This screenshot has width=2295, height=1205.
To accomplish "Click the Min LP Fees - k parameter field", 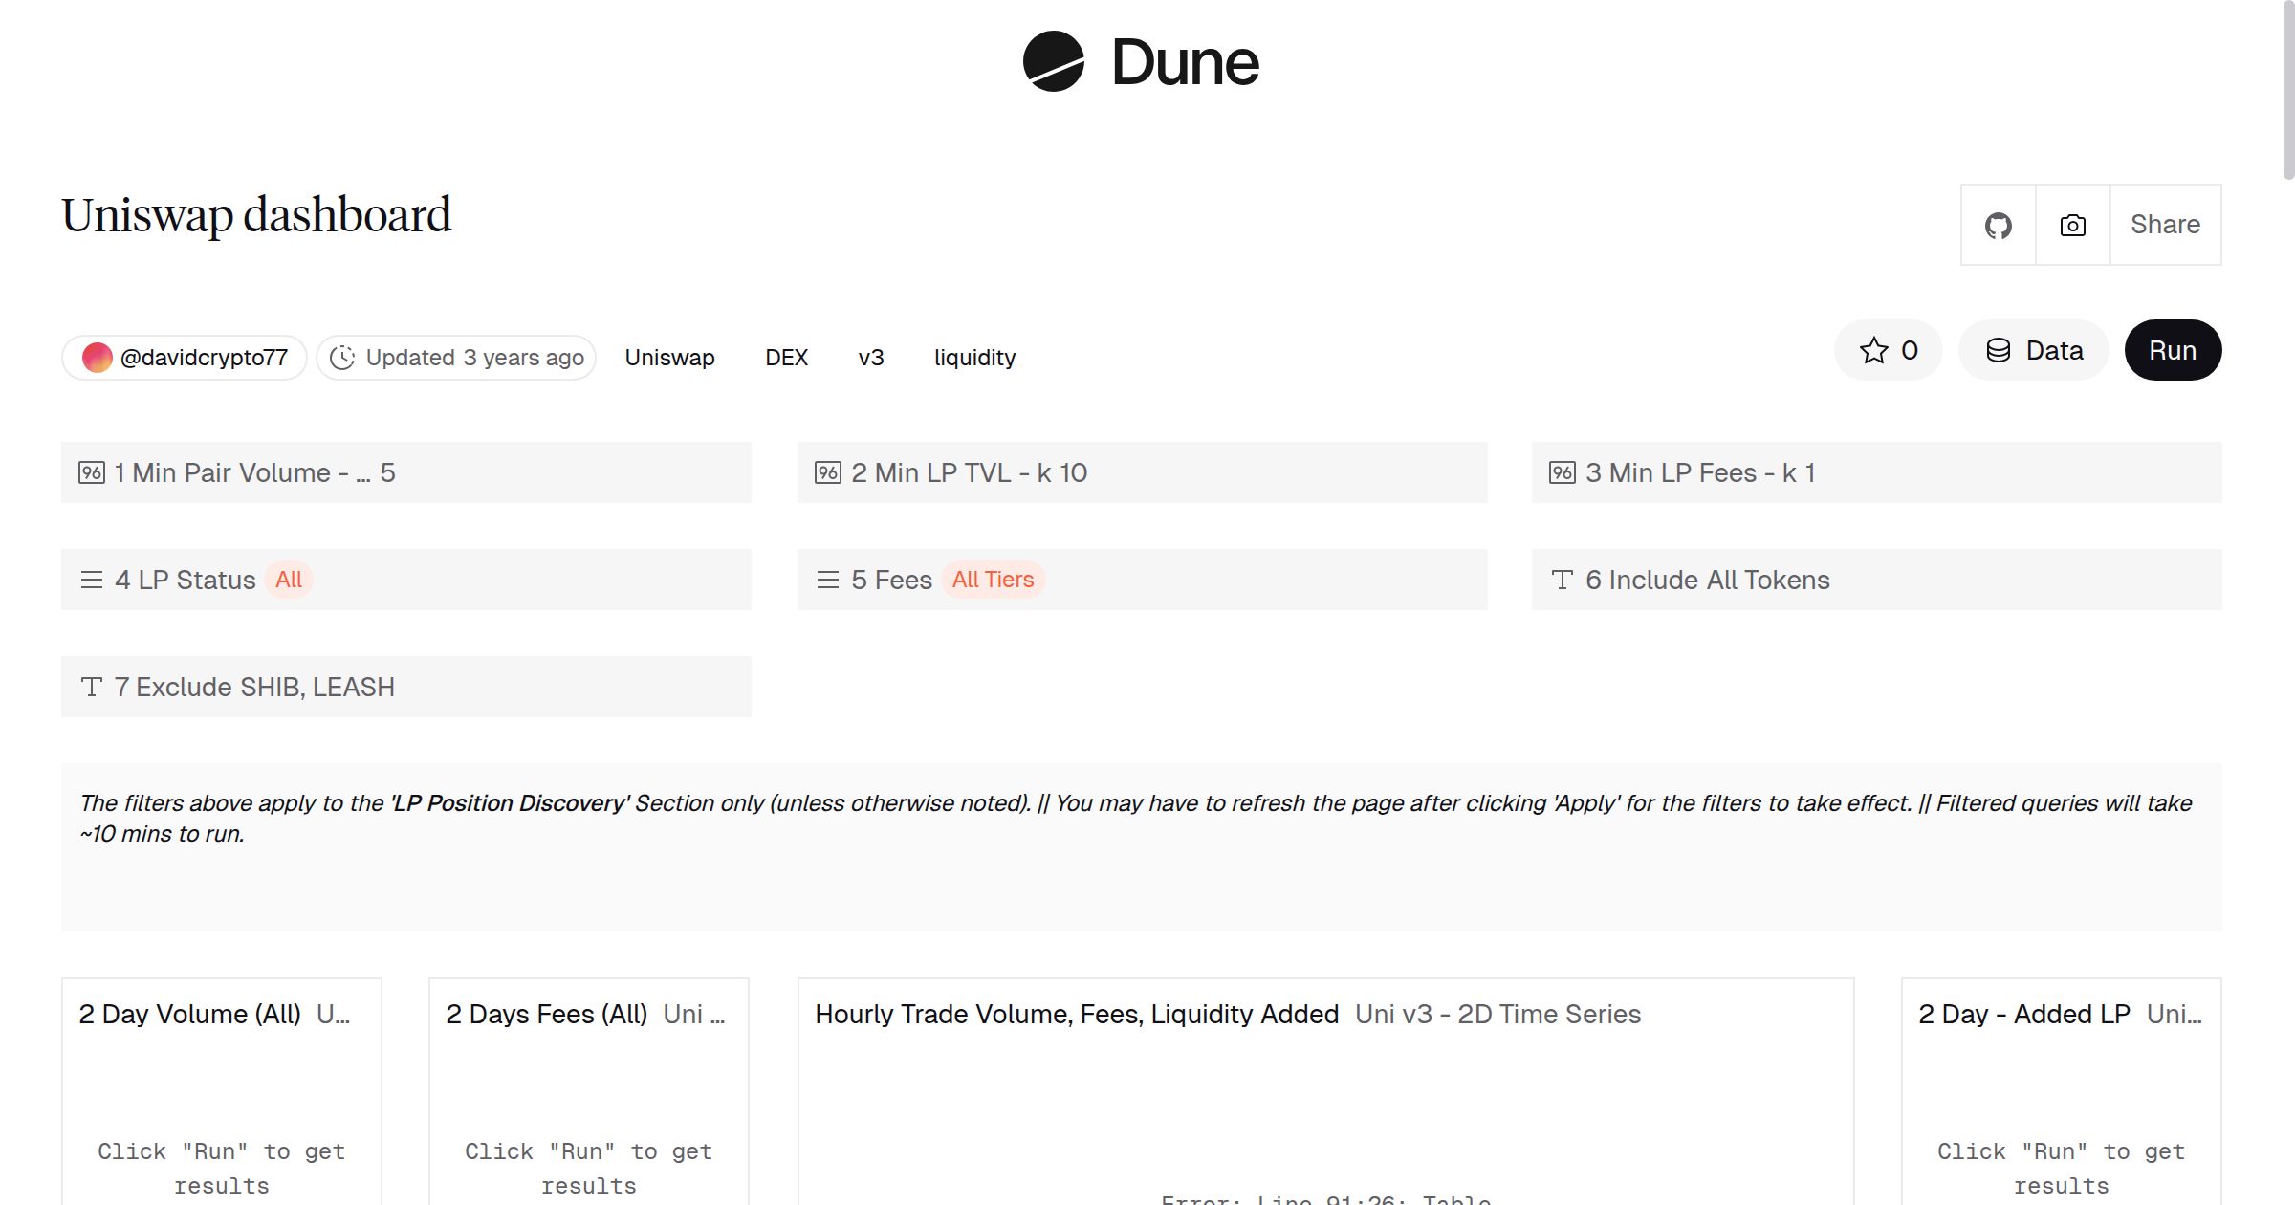I will 1876,472.
